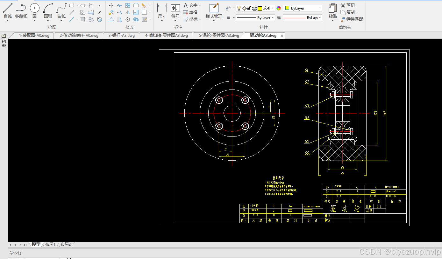Open 样式管理 style manager
The height and width of the screenshot is (259, 442).
click(x=214, y=11)
